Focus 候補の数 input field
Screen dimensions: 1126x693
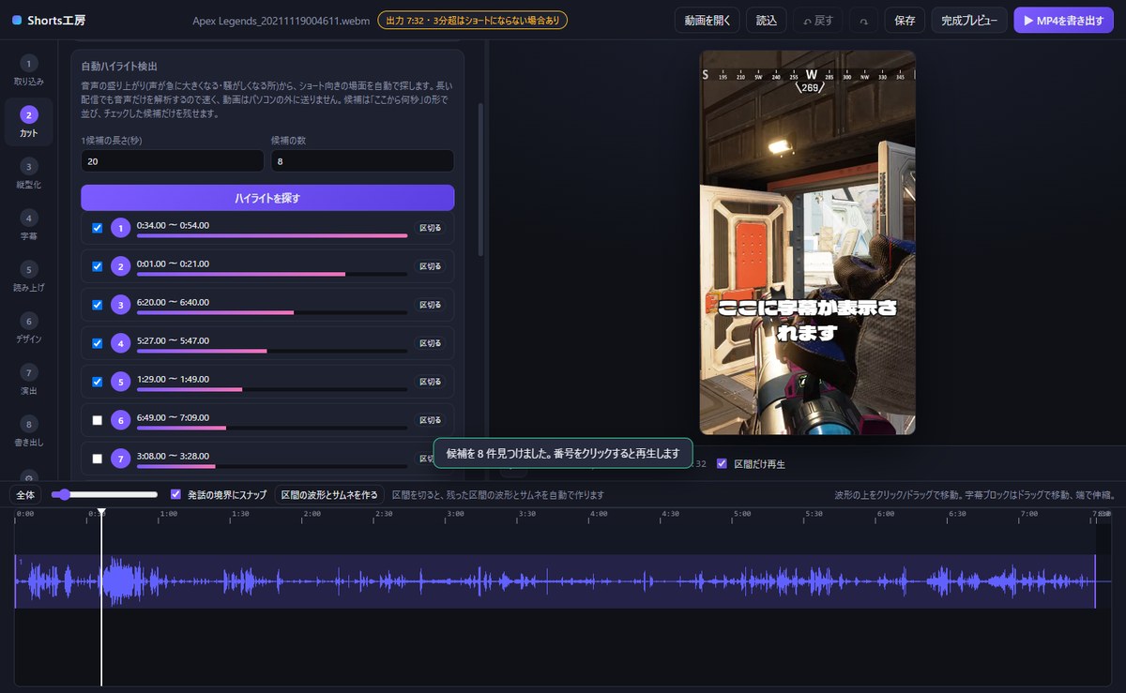tap(362, 161)
